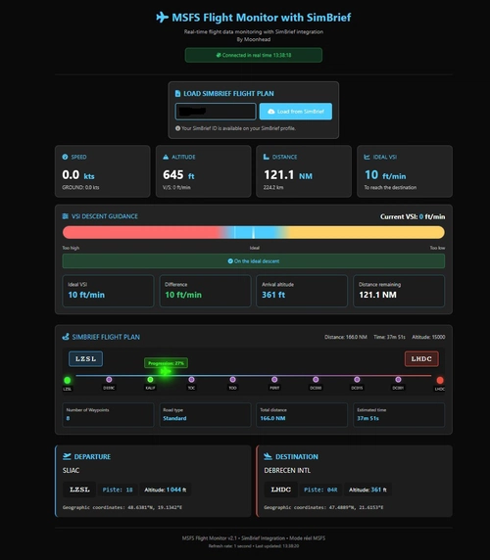Click the Ideal VSI box under guidance bar
490x560 pixels.
(108, 291)
